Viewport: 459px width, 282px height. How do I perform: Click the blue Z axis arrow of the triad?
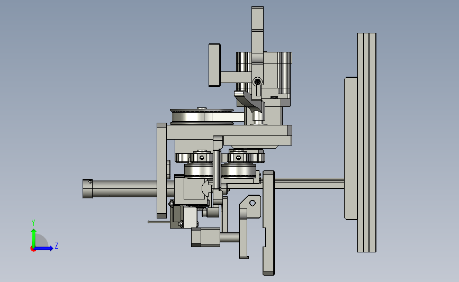tap(43, 248)
